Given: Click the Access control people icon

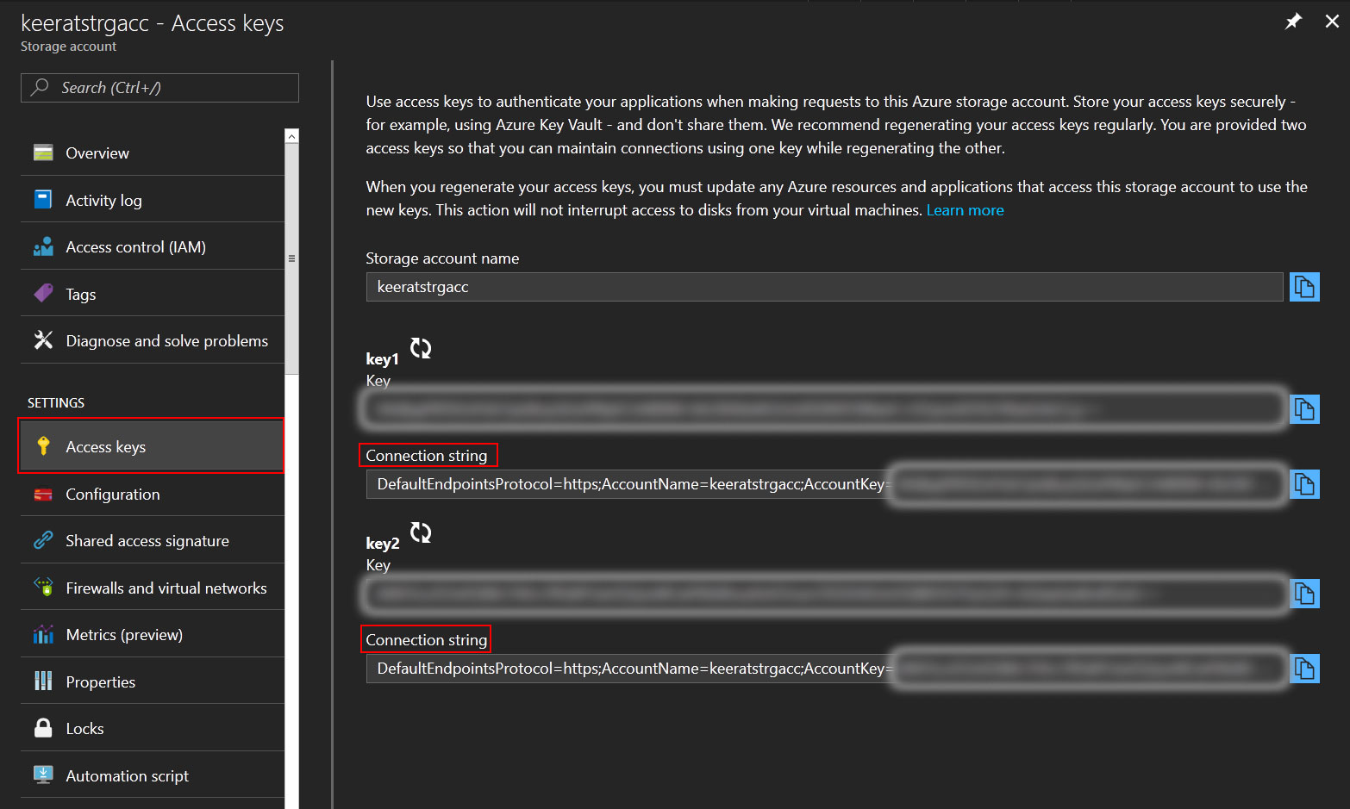Looking at the screenshot, I should (43, 246).
